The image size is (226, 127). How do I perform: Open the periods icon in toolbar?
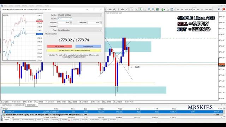(168, 10)
